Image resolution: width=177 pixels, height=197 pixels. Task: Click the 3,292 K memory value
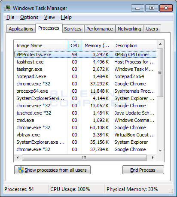[x=101, y=55]
